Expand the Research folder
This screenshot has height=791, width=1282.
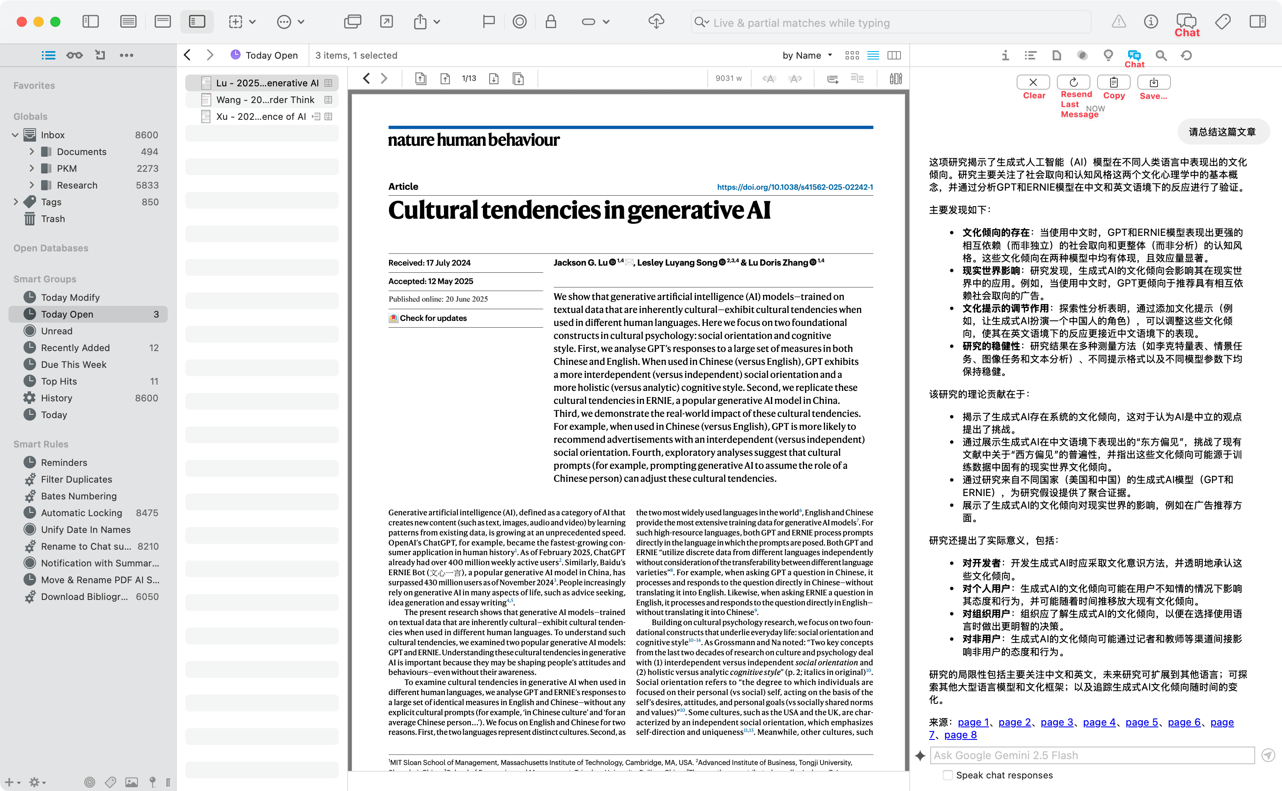pos(31,185)
